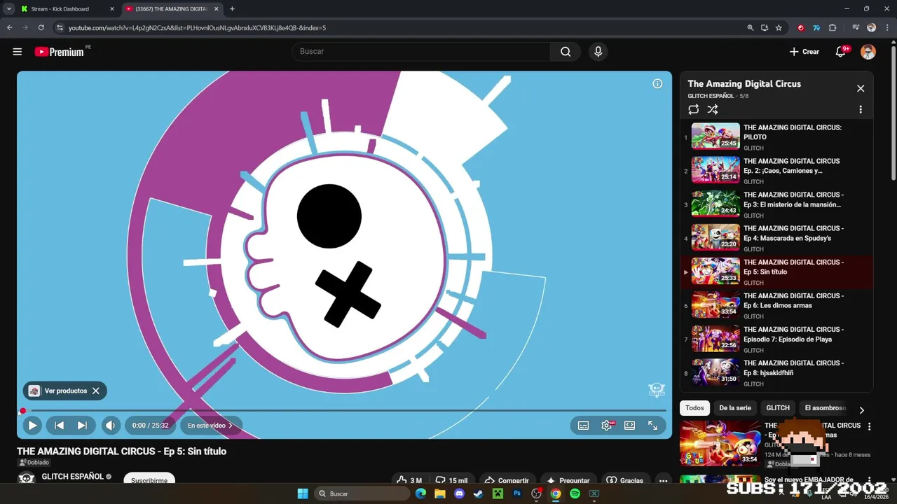897x504 pixels.
Task: Enter fullscreen mode
Action: (652, 425)
